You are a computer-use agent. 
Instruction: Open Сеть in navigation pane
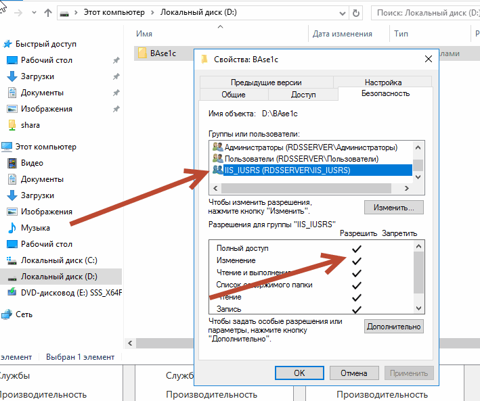coord(24,314)
